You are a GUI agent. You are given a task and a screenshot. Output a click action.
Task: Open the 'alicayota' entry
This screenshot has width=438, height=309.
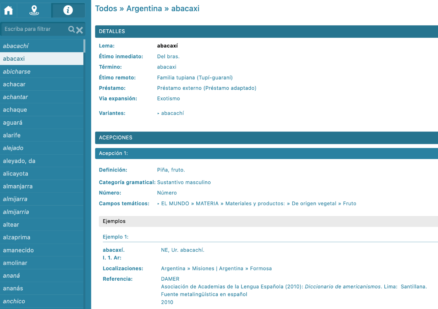coord(16,174)
